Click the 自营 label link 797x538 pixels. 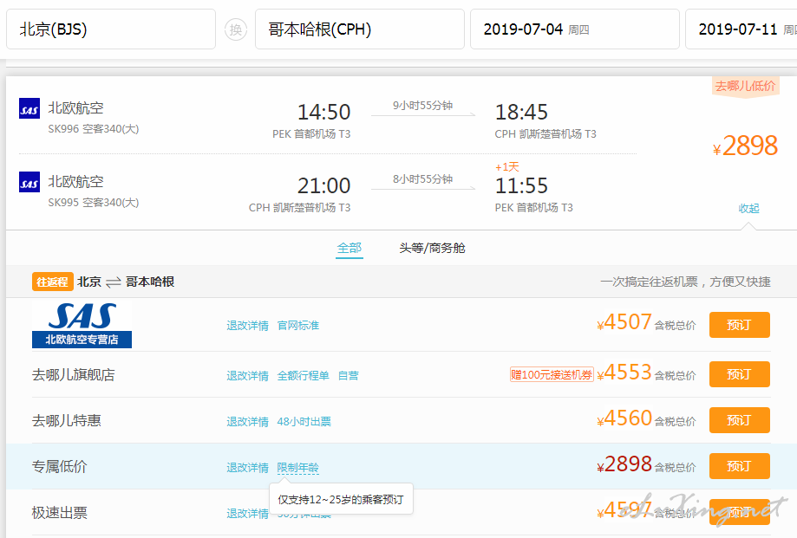[x=348, y=376]
